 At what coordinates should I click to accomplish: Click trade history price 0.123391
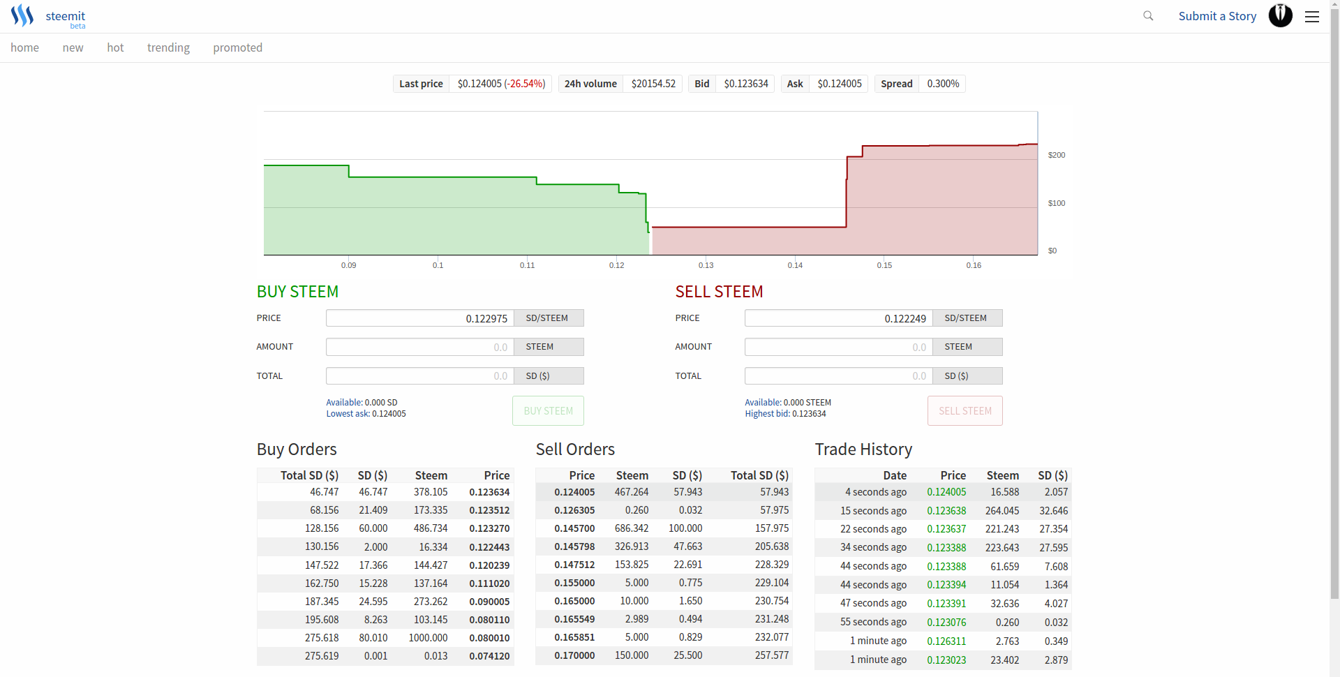coord(946,604)
